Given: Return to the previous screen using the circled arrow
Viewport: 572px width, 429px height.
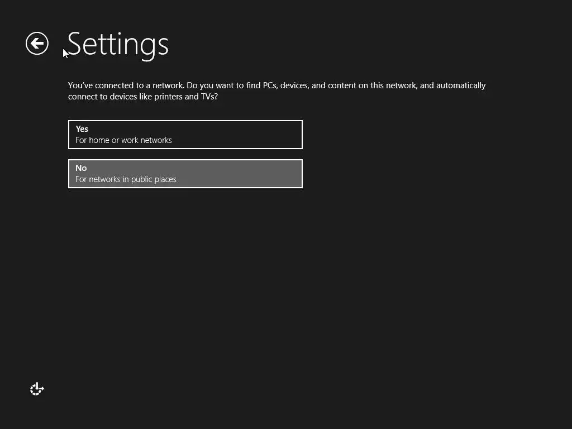Looking at the screenshot, I should tap(37, 44).
